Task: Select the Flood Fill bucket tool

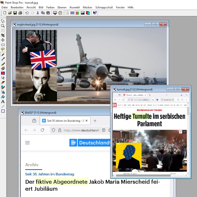Action: click(3, 97)
